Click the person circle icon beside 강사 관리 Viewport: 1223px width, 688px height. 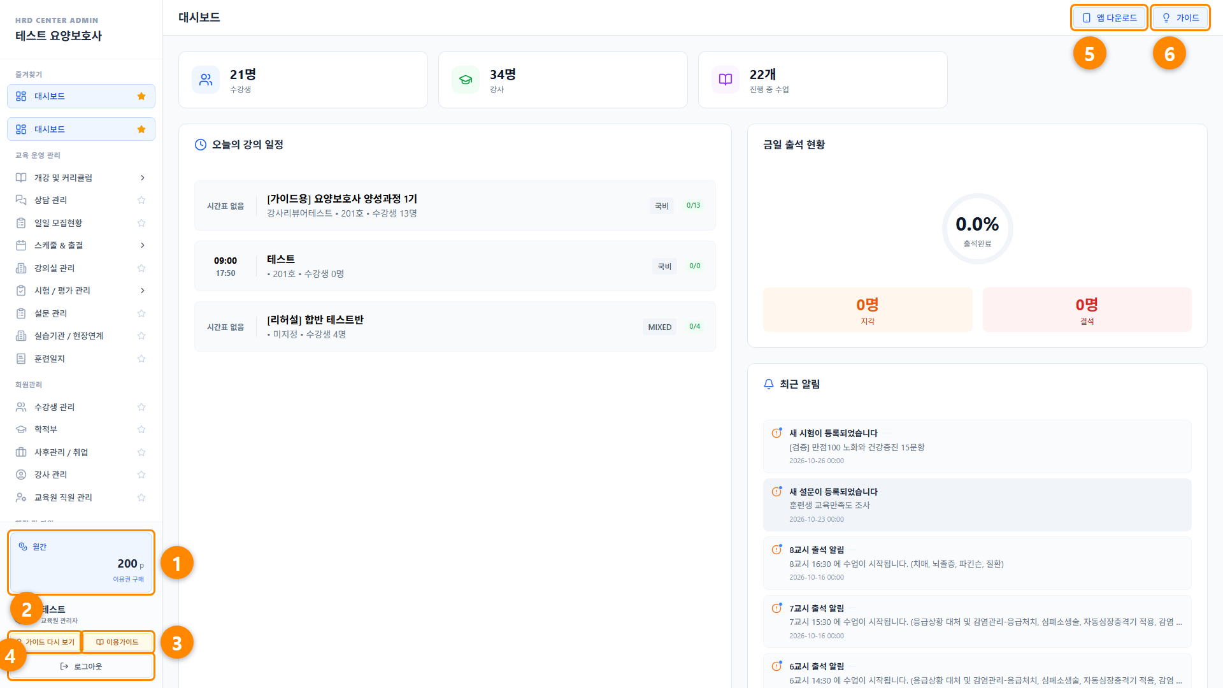21,475
